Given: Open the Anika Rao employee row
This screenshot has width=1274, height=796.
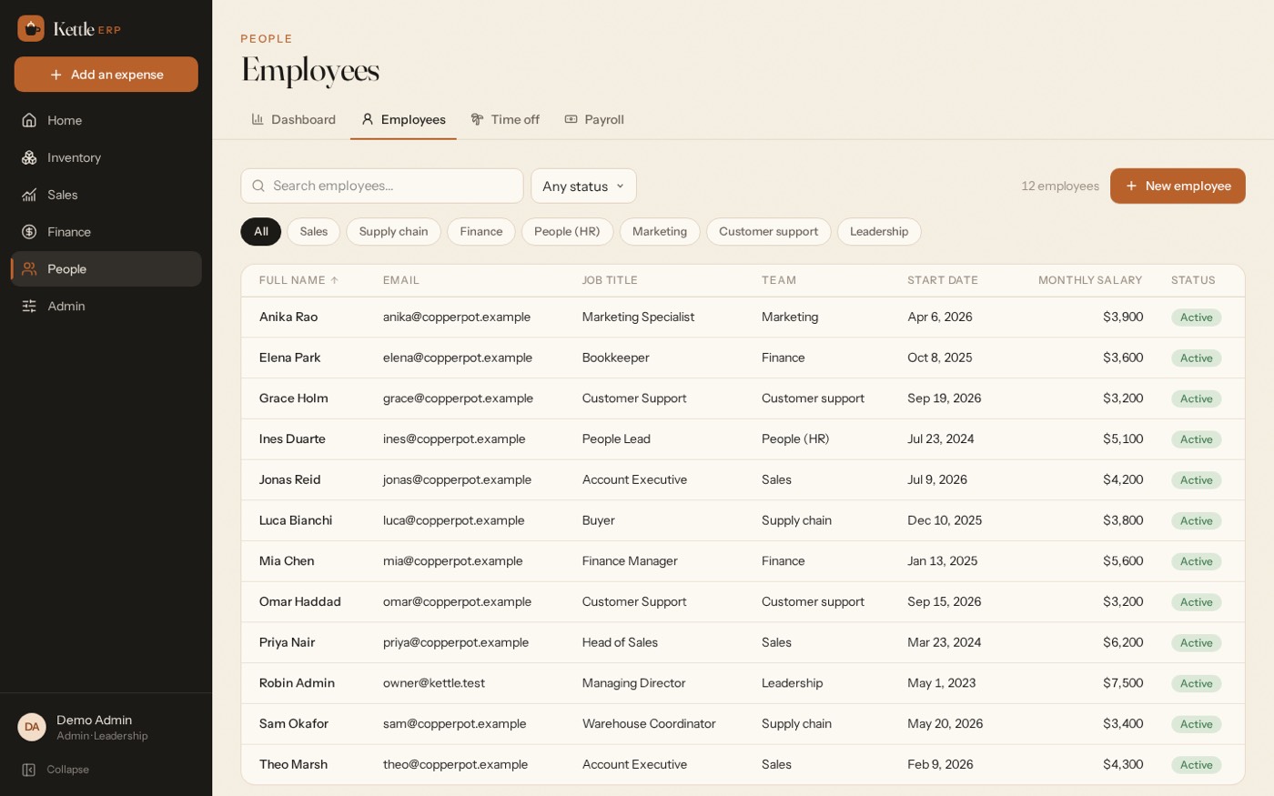Looking at the screenshot, I should point(743,317).
